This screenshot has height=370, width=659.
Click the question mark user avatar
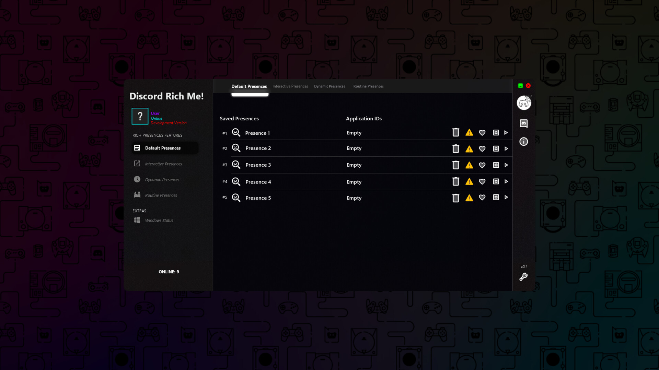click(x=140, y=116)
